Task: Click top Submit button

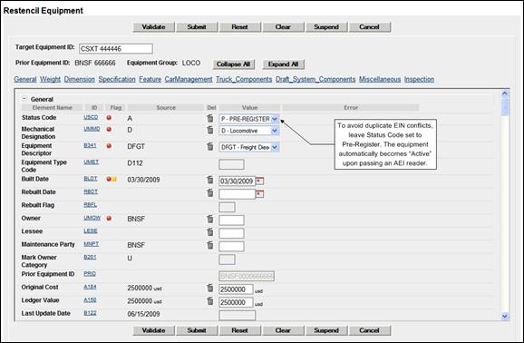Action: pos(197,27)
